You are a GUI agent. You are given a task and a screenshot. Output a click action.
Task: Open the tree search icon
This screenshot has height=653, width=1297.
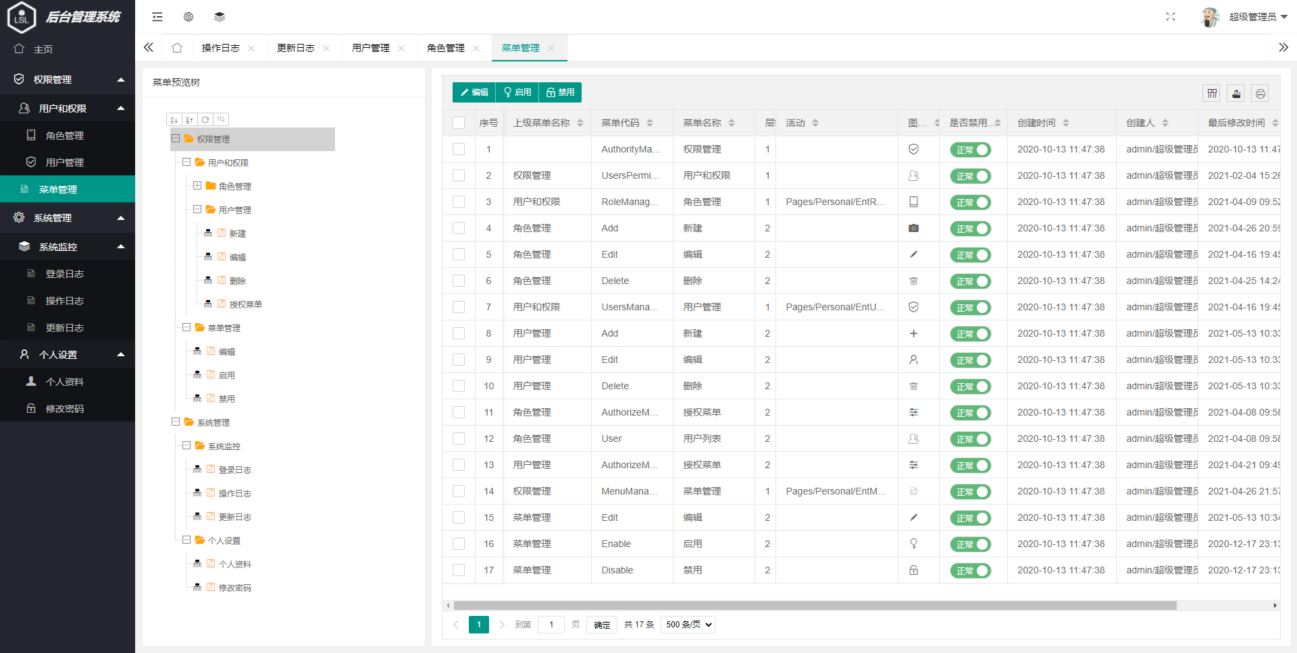coord(222,119)
